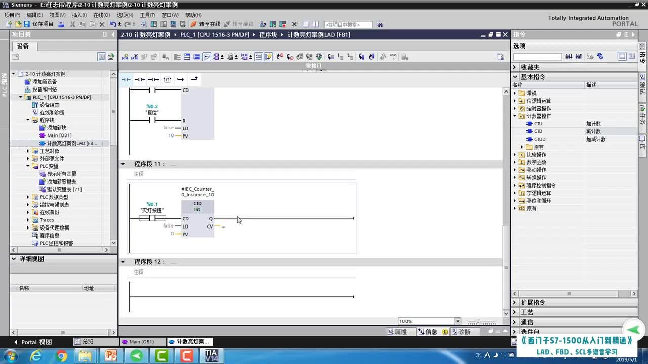648x364 pixels.
Task: Select the CTD counter box in 程序段 11
Action: [x=197, y=218]
